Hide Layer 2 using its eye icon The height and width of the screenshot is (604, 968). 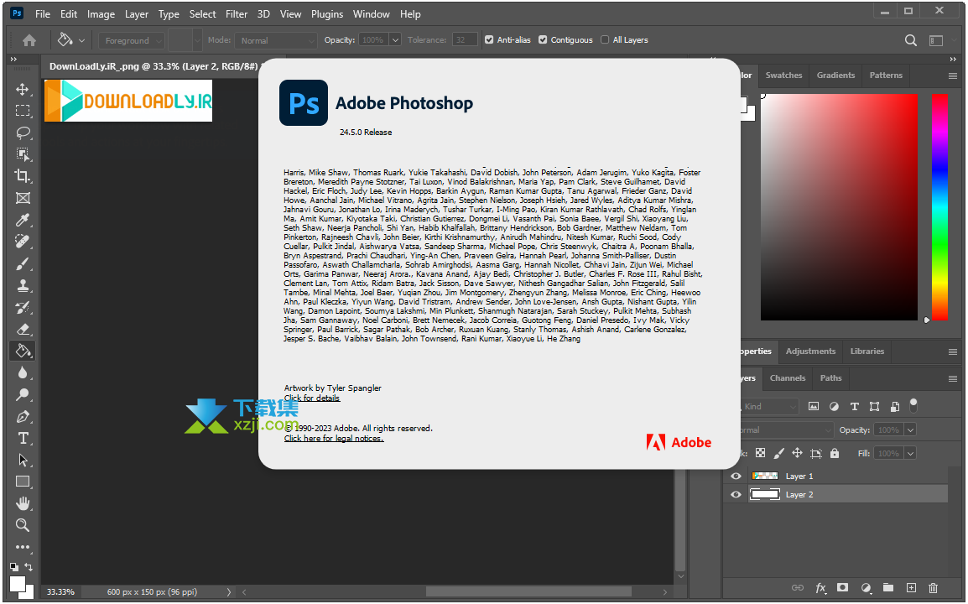pos(736,495)
